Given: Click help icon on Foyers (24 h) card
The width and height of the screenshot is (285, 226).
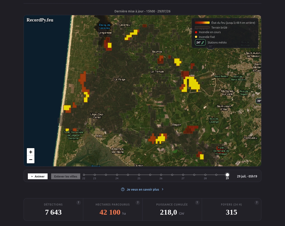Looking at the screenshot, I should point(256,202).
